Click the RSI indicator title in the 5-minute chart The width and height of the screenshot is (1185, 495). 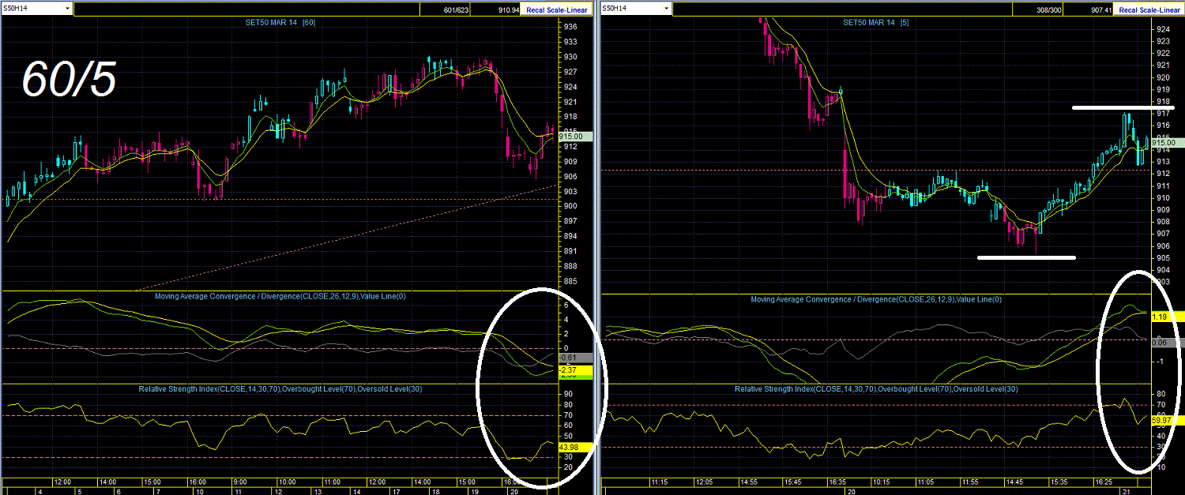pos(876,389)
